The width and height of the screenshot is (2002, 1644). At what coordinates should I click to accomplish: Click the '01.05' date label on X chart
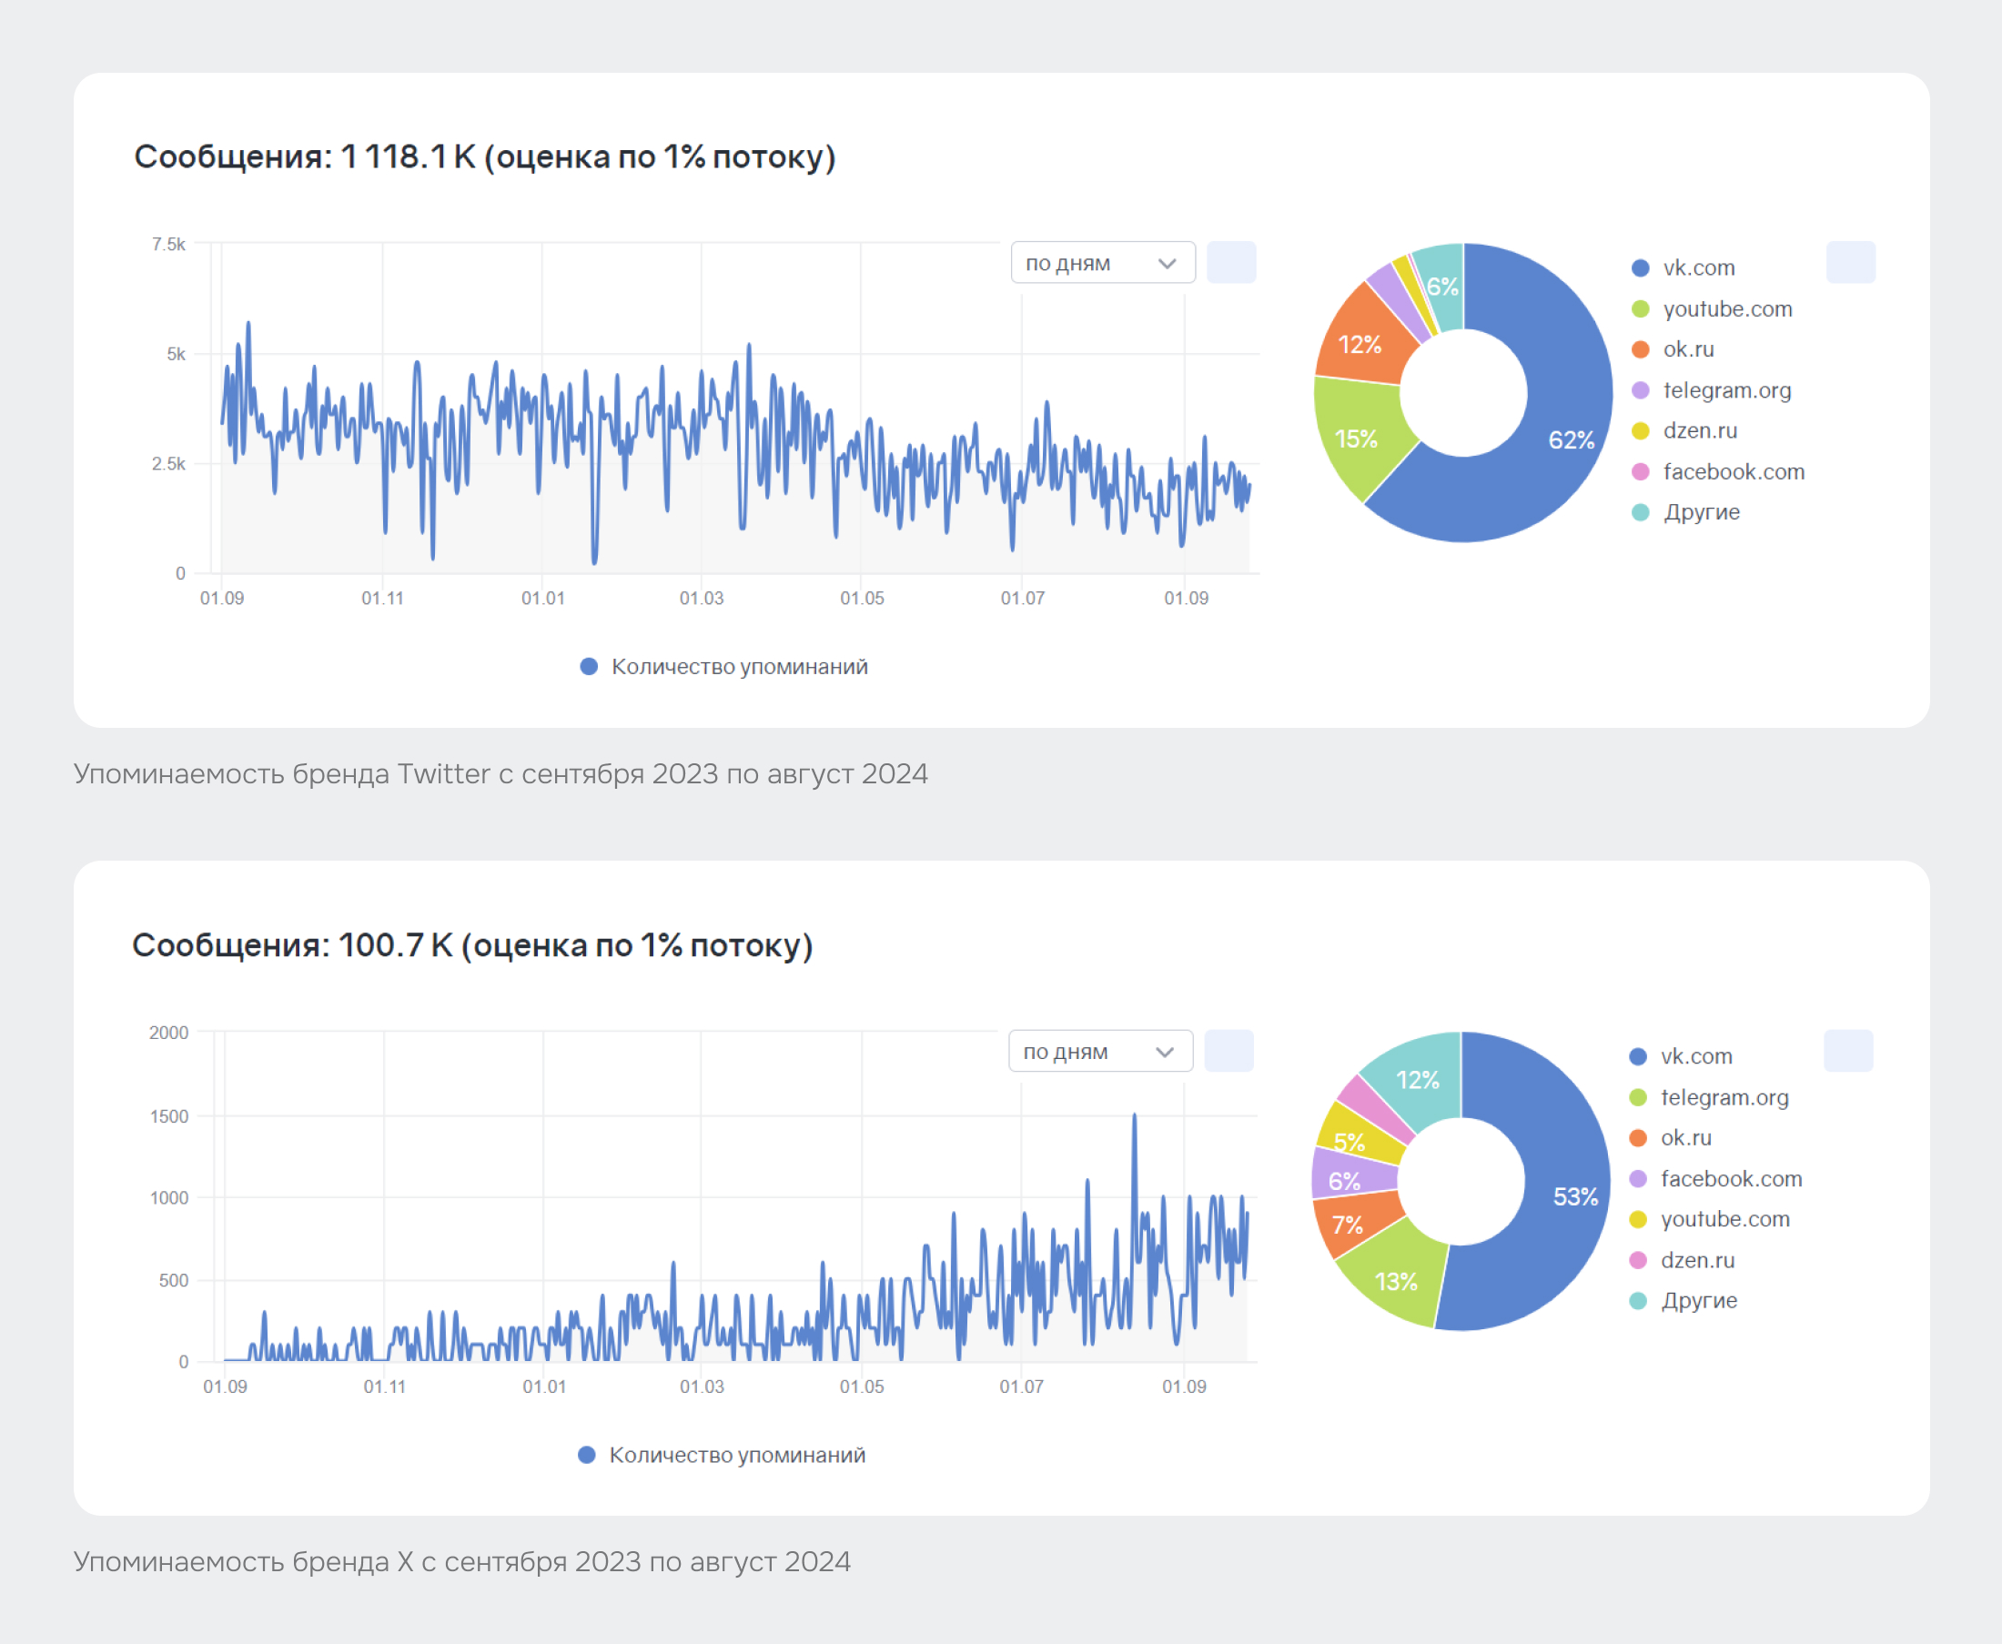coord(862,1387)
